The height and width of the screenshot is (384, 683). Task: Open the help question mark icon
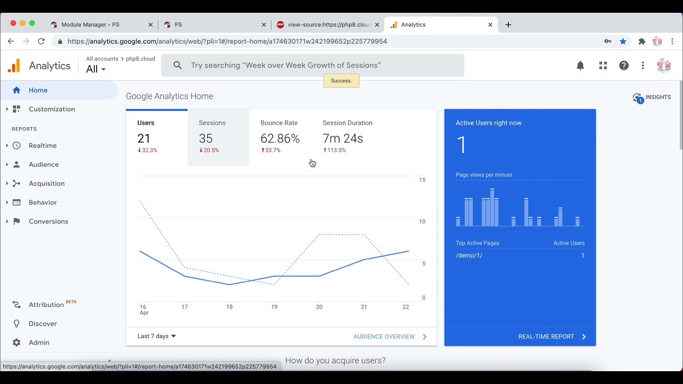[x=624, y=66]
